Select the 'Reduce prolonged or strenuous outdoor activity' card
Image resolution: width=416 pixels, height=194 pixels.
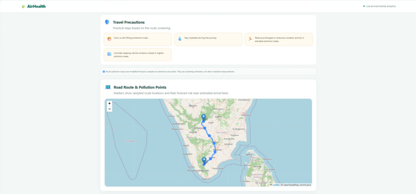279,39
